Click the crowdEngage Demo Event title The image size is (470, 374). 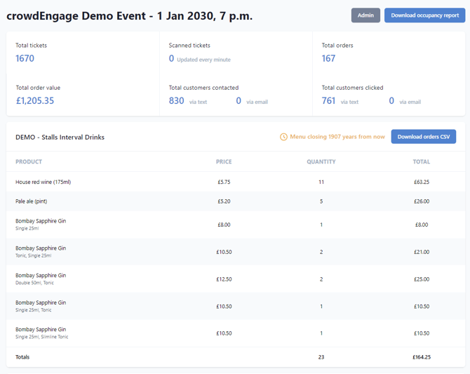pos(129,15)
